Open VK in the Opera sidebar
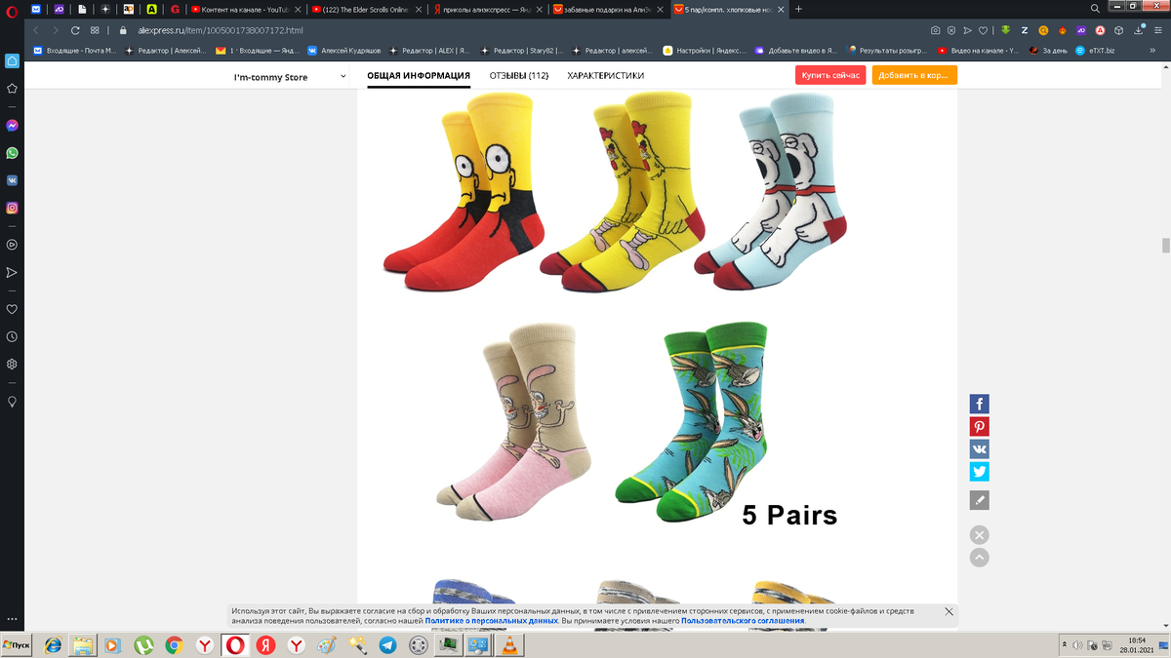The image size is (1171, 658). point(12,180)
